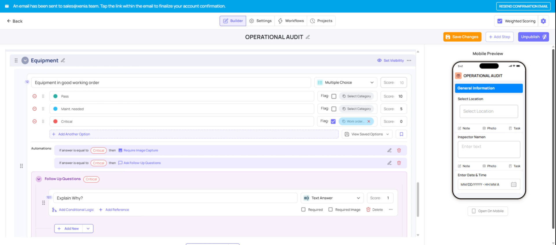The image size is (556, 245).
Task: Switch to the Builder tab
Action: click(233, 21)
